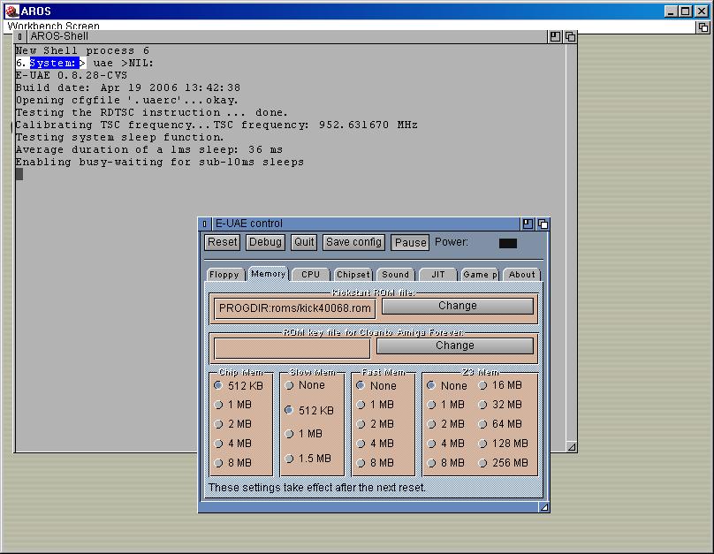Show the About tab
This screenshot has height=554, width=714.
[x=522, y=275]
